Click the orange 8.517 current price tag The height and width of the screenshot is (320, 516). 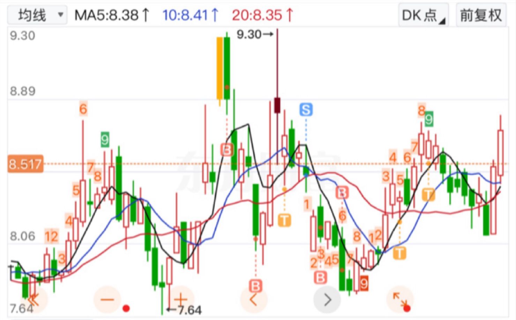click(x=25, y=164)
